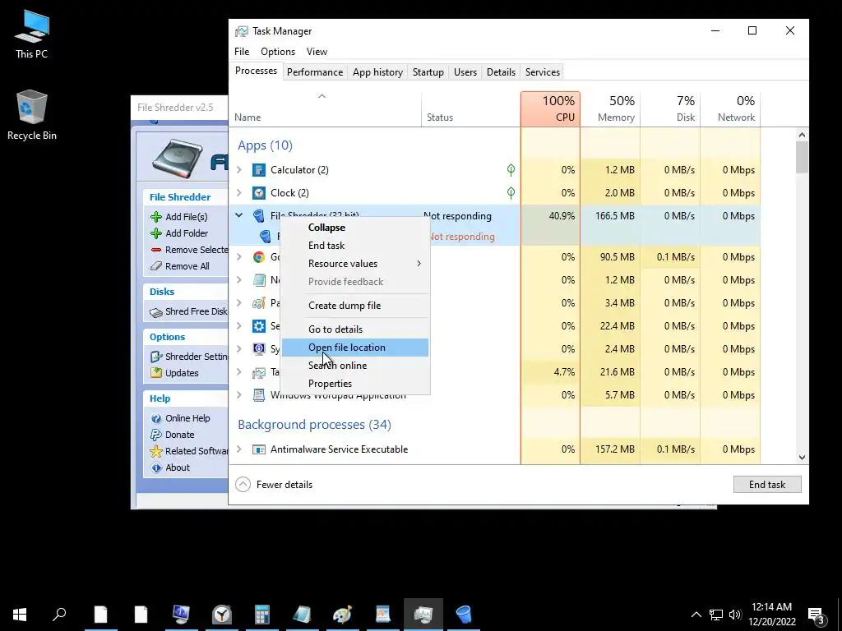Click Remove All in File Shredder
Image resolution: width=842 pixels, height=631 pixels.
(180, 266)
